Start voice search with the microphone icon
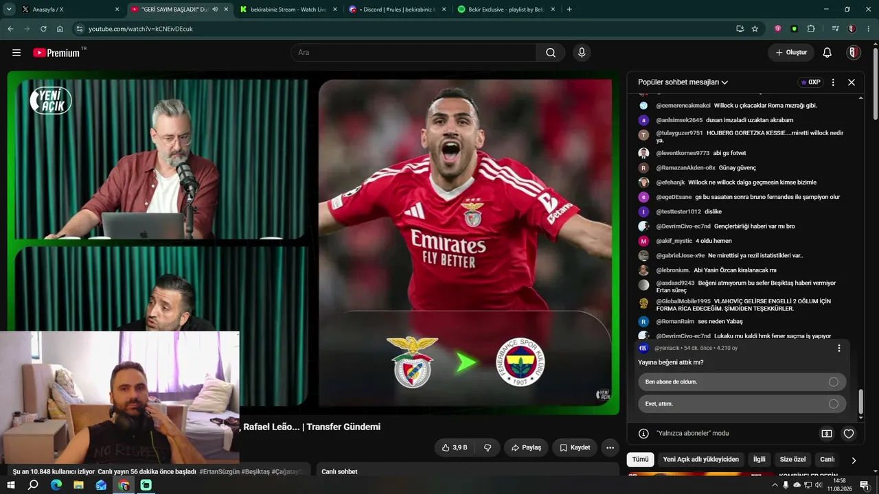The width and height of the screenshot is (879, 494). 582,53
